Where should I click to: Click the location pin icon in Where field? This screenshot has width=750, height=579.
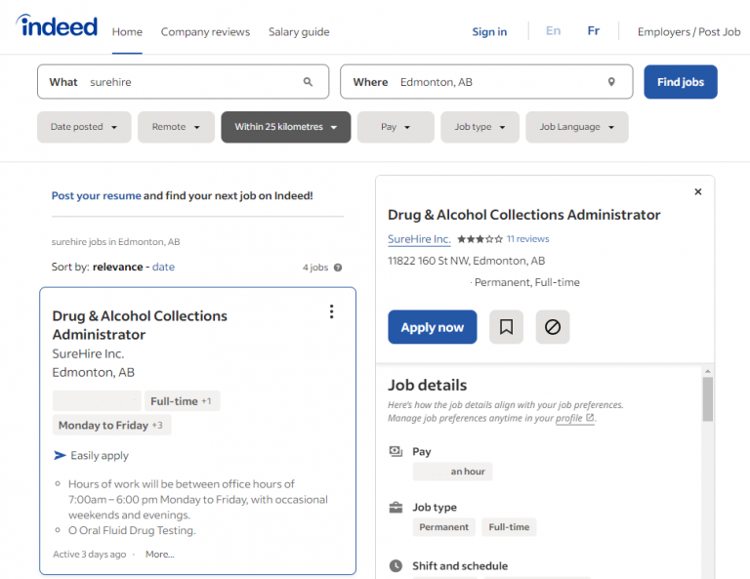[611, 82]
